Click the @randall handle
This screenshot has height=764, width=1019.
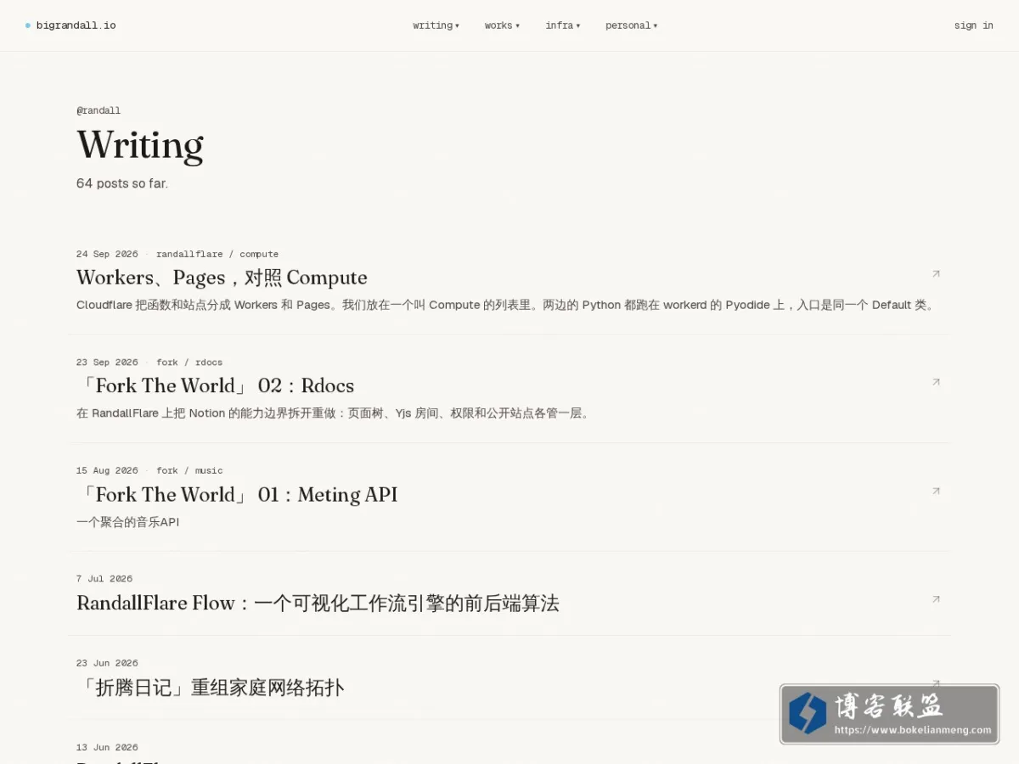tap(99, 110)
